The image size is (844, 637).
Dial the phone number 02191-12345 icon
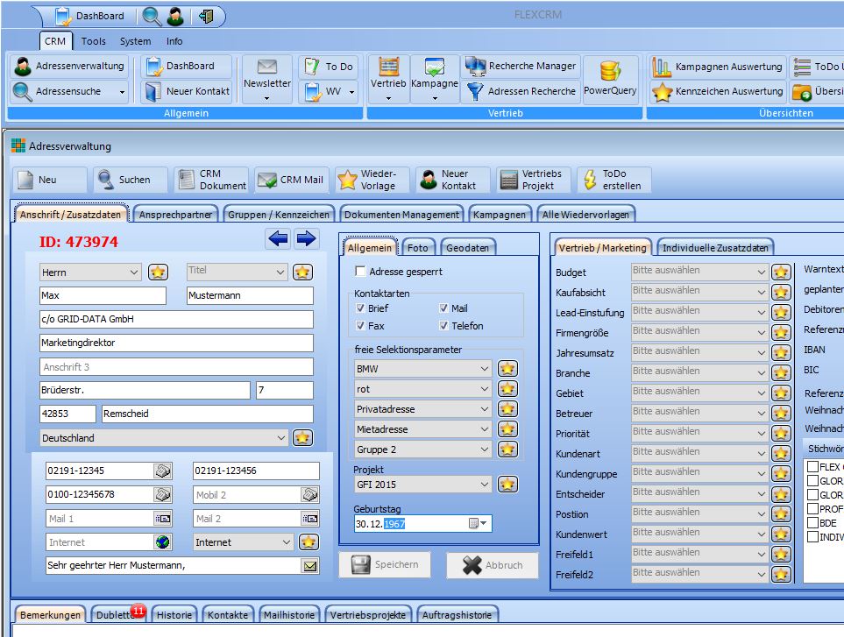[162, 471]
